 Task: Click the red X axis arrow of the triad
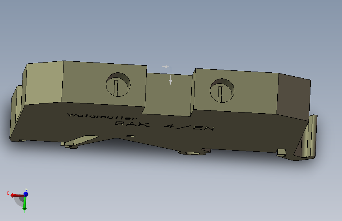tap(17, 195)
